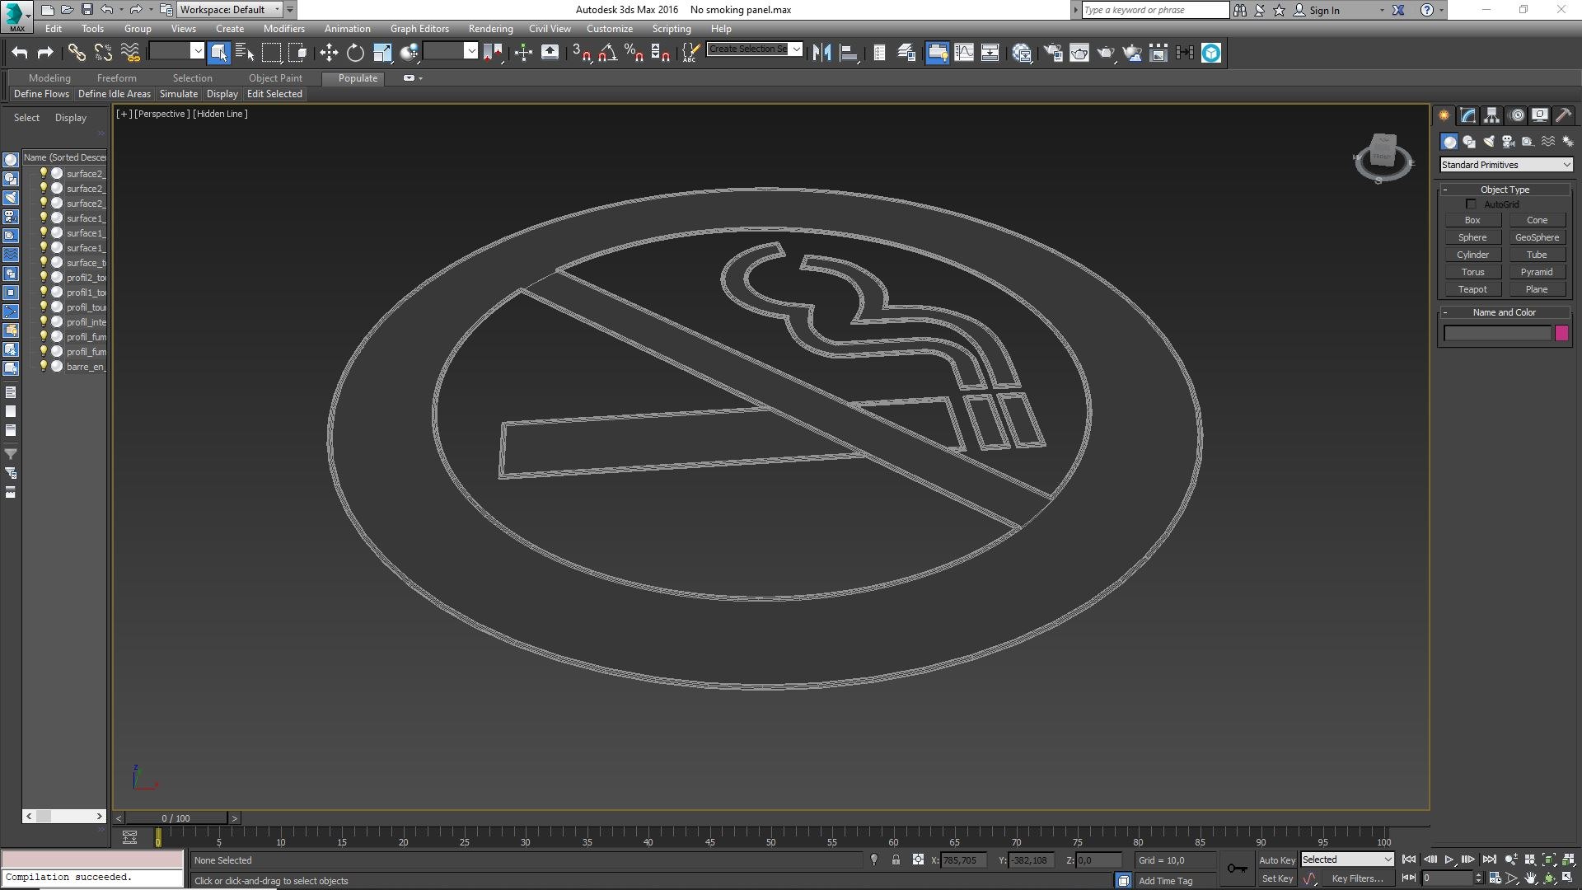This screenshot has width=1582, height=890.
Task: Open the Standard Primitives dropdown
Action: (1505, 165)
